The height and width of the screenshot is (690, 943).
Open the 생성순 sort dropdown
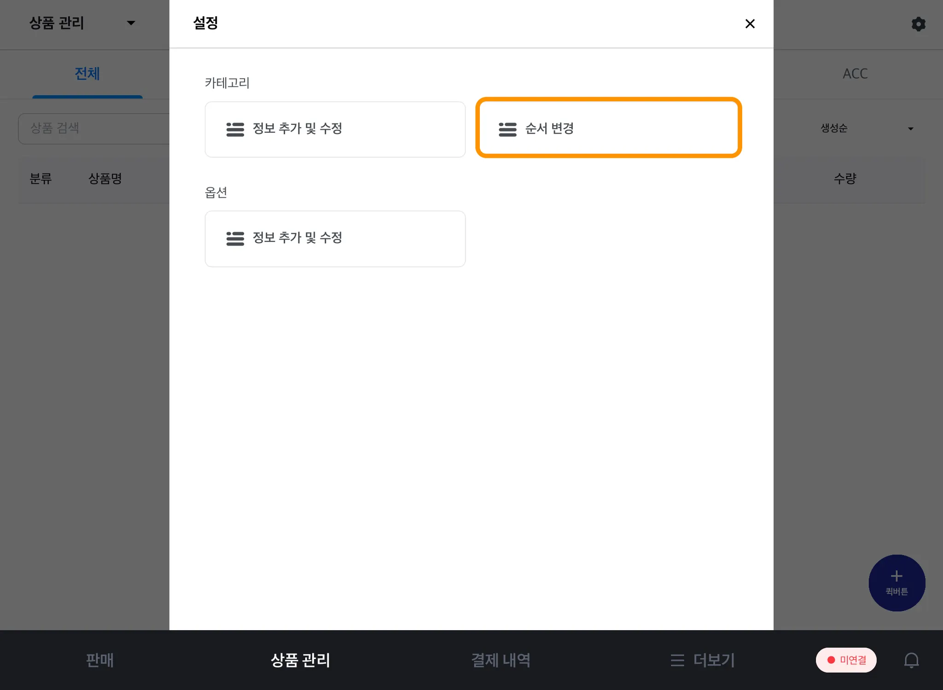tap(866, 129)
